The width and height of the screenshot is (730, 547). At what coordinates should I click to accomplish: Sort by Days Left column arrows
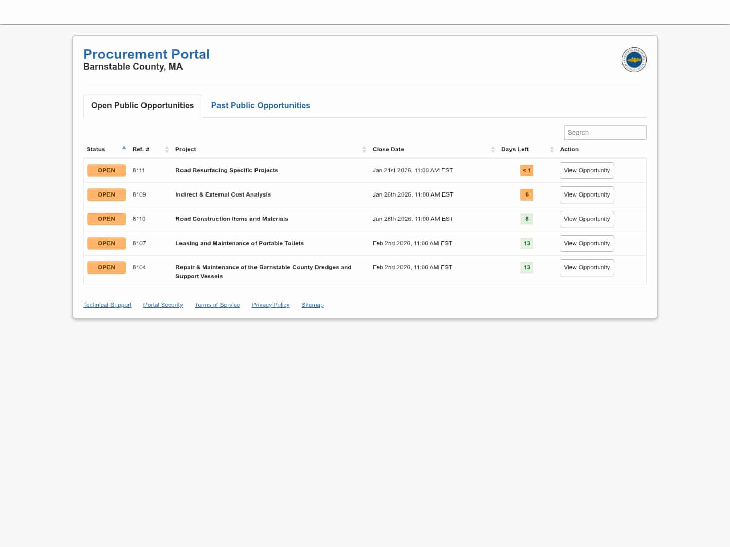(552, 149)
